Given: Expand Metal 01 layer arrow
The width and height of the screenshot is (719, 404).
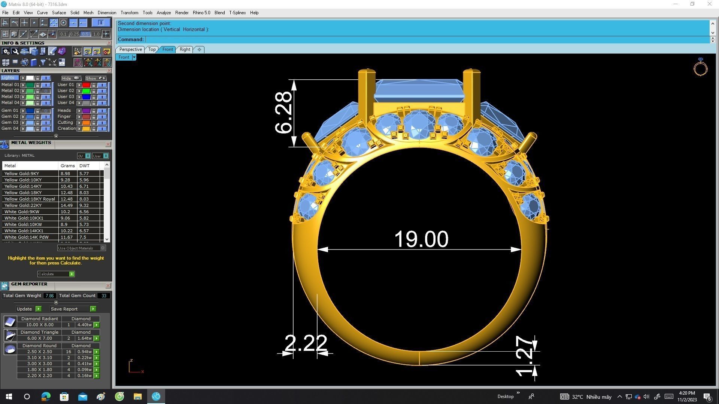Looking at the screenshot, I should tap(23, 85).
